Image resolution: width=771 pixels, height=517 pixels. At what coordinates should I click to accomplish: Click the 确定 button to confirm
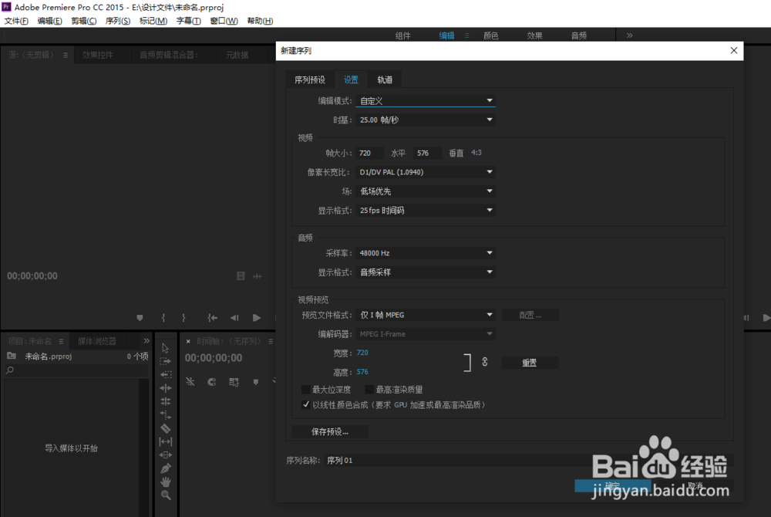(x=612, y=485)
